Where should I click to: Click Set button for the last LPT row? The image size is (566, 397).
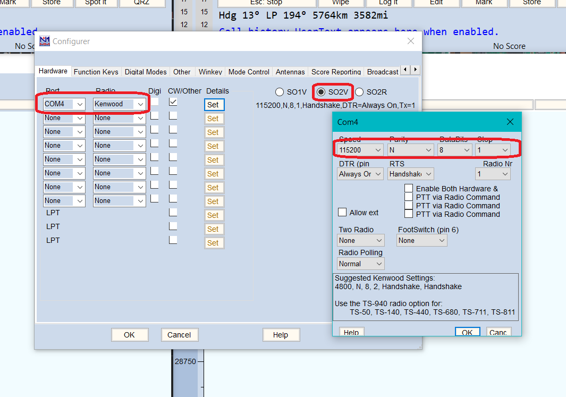(x=214, y=243)
